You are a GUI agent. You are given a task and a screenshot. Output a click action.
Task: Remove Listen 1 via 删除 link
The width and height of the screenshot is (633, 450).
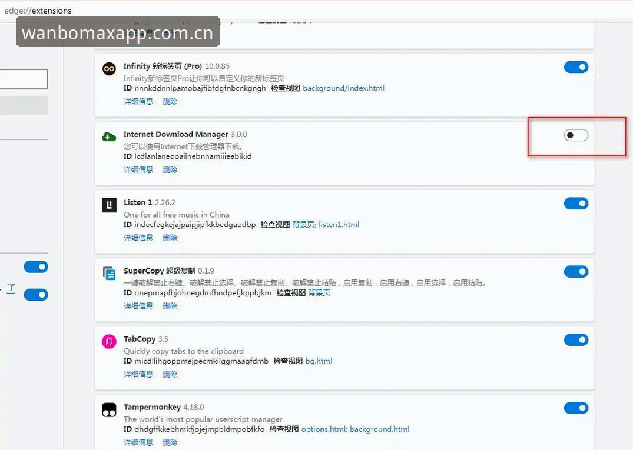coord(170,238)
